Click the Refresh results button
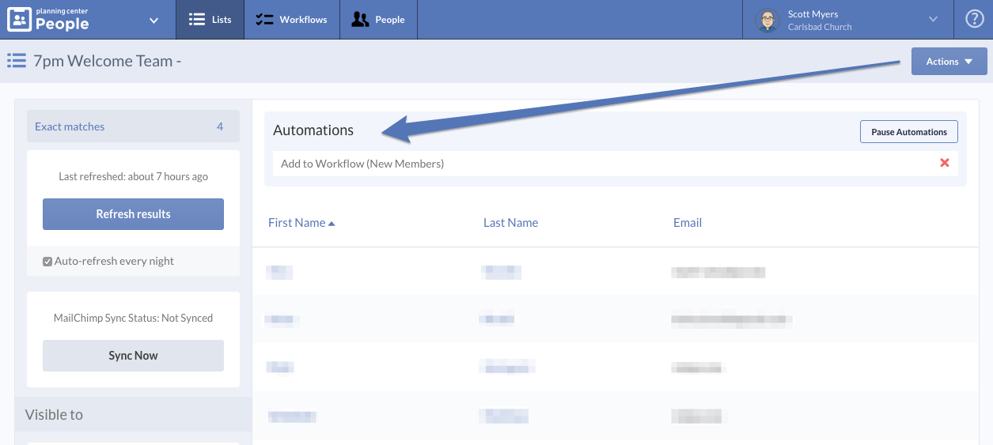This screenshot has width=993, height=445. (x=133, y=214)
